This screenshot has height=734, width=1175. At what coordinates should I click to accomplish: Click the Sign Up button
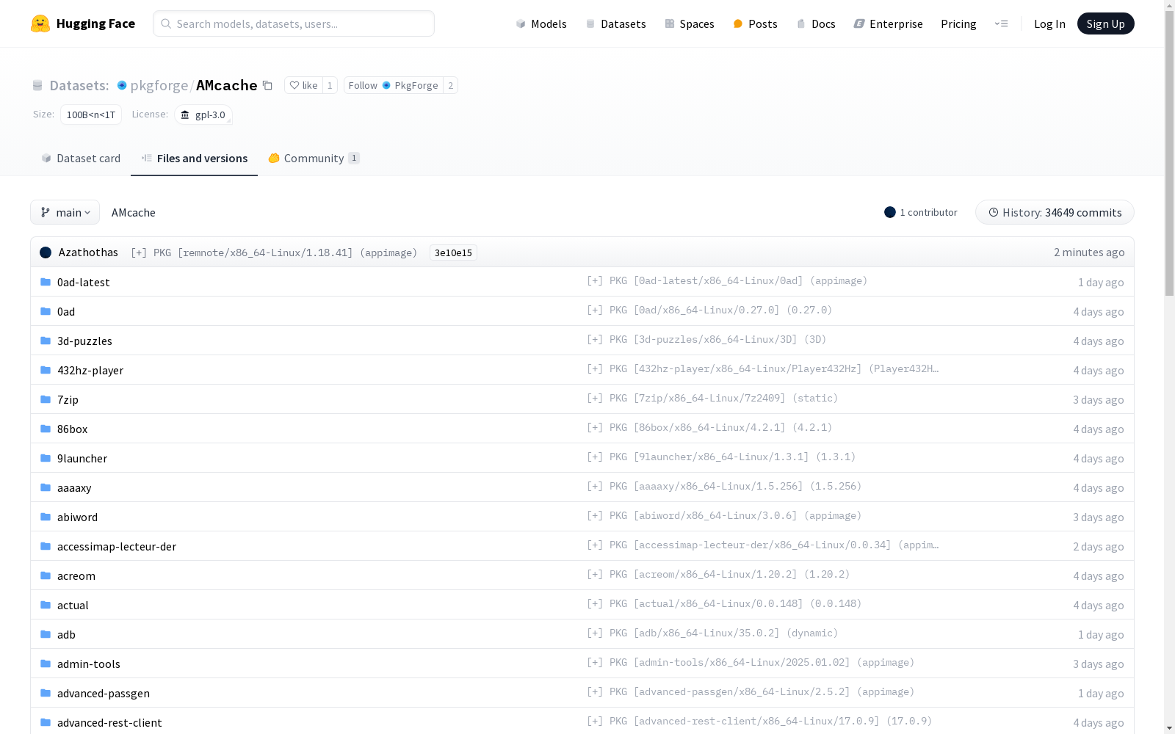coord(1105,24)
